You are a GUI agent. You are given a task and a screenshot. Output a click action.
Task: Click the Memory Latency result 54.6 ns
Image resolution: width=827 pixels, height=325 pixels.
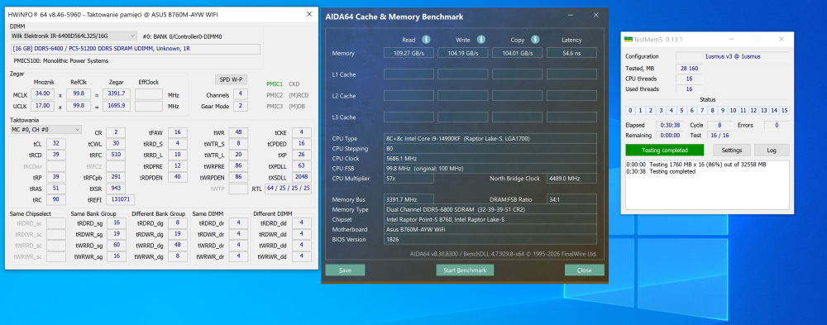pyautogui.click(x=571, y=53)
